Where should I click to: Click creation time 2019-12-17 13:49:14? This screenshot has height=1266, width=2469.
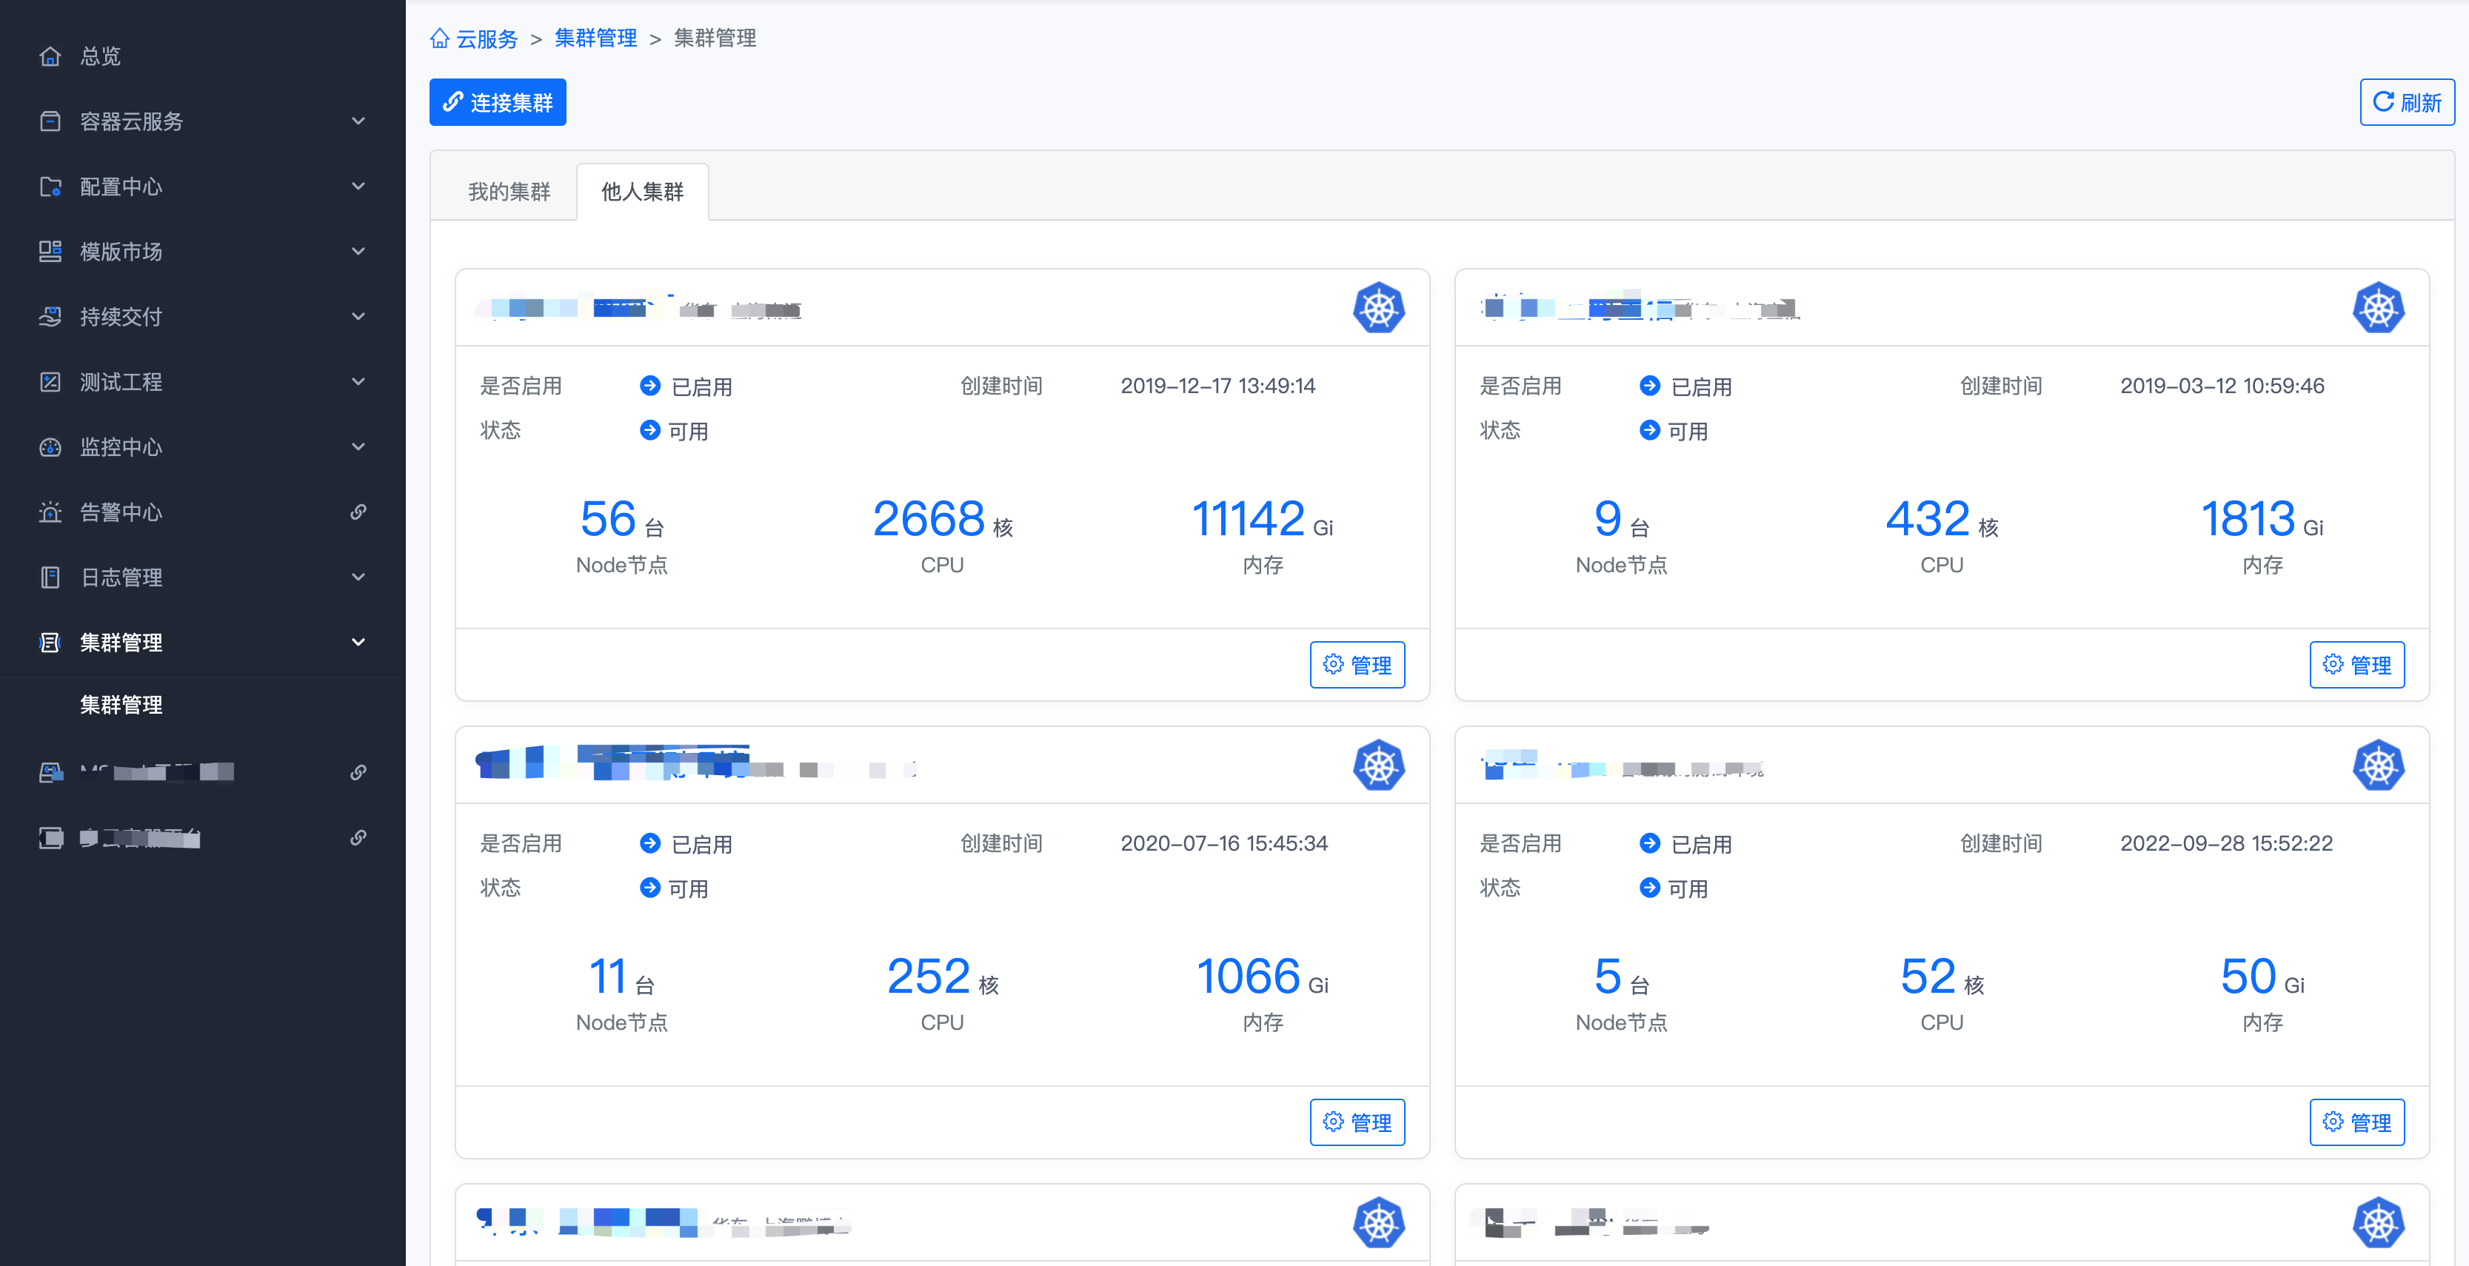pyautogui.click(x=1217, y=386)
